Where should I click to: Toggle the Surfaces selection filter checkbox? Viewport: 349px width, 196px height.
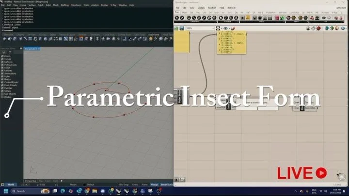click(2, 62)
